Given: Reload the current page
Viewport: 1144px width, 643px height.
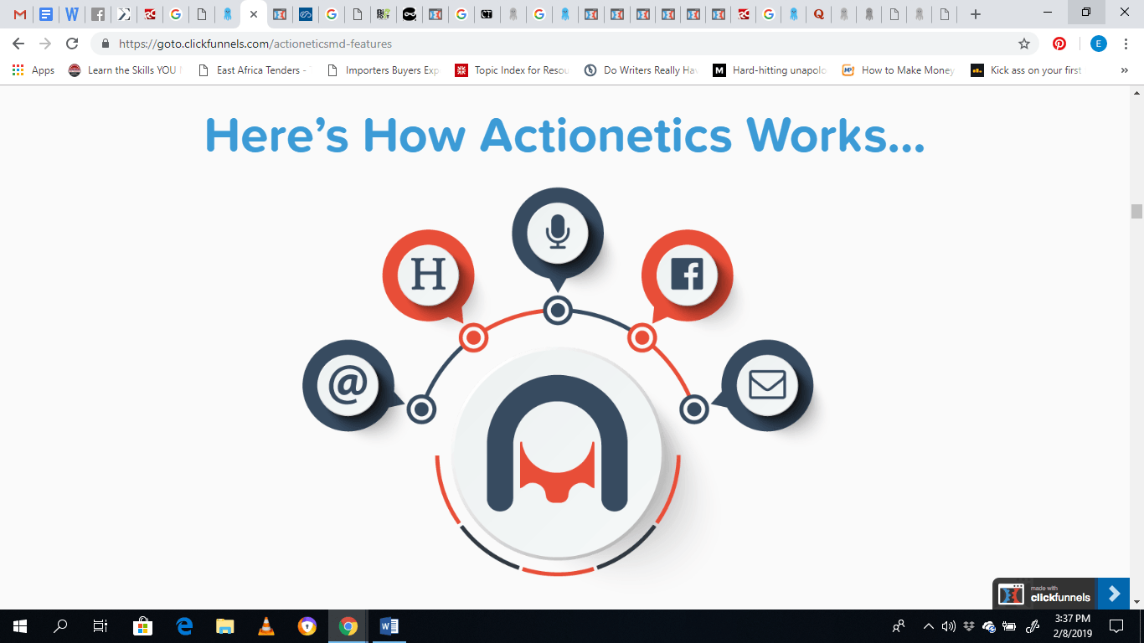Looking at the screenshot, I should coord(72,44).
